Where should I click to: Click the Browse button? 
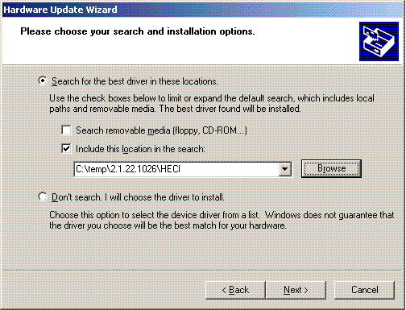point(331,168)
